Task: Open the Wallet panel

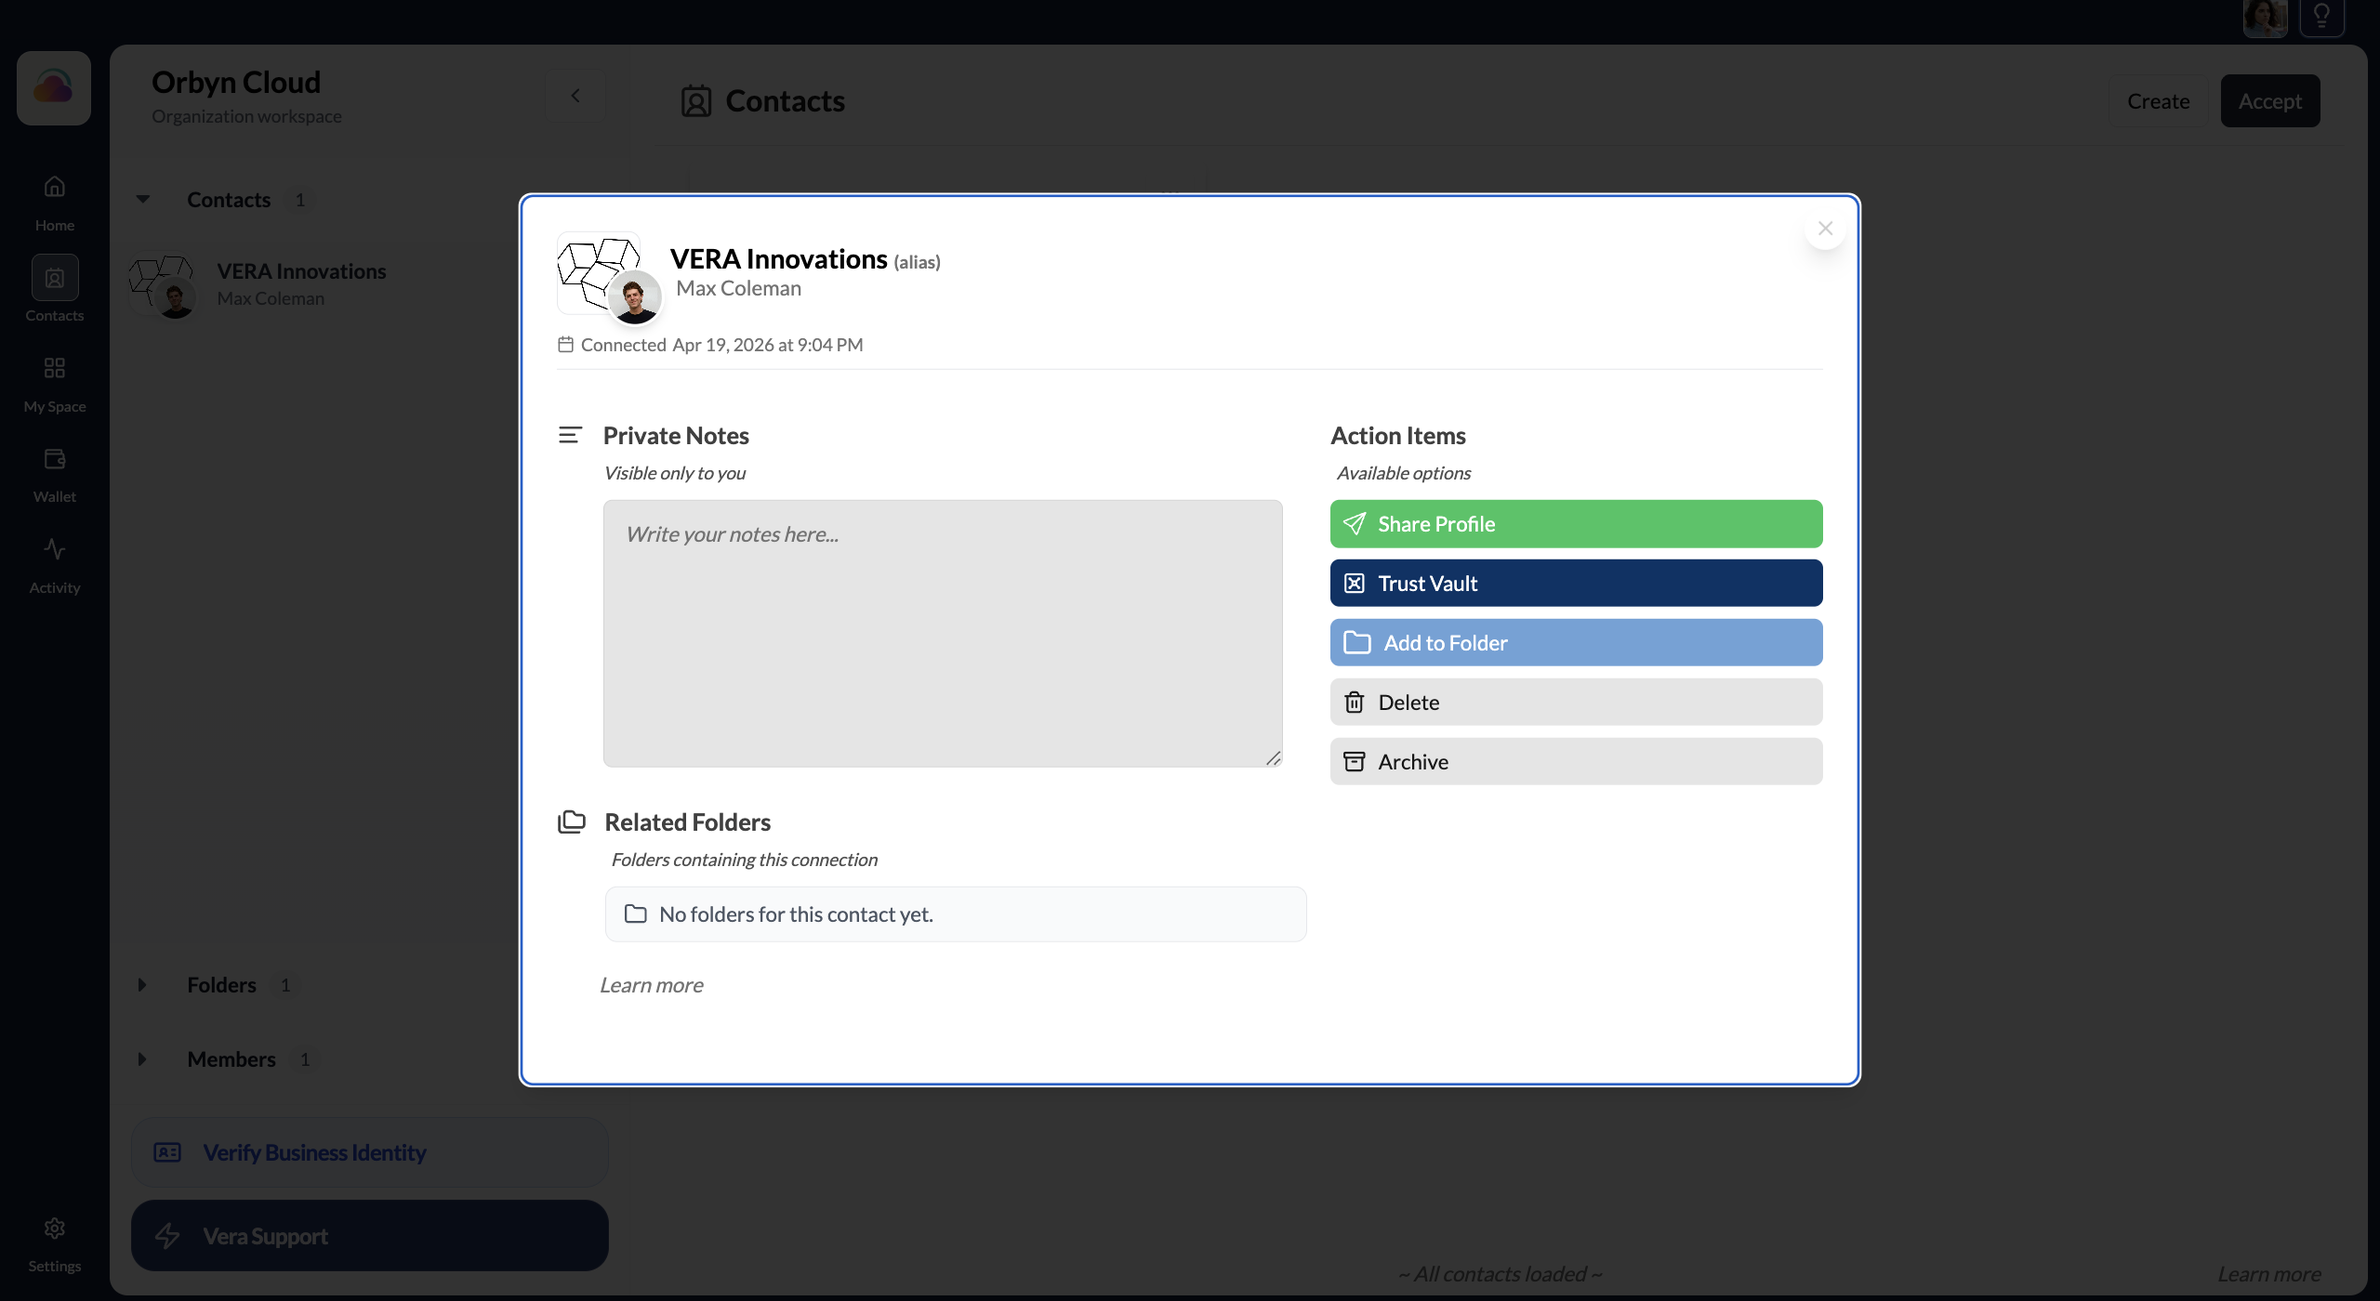Action: tap(53, 472)
